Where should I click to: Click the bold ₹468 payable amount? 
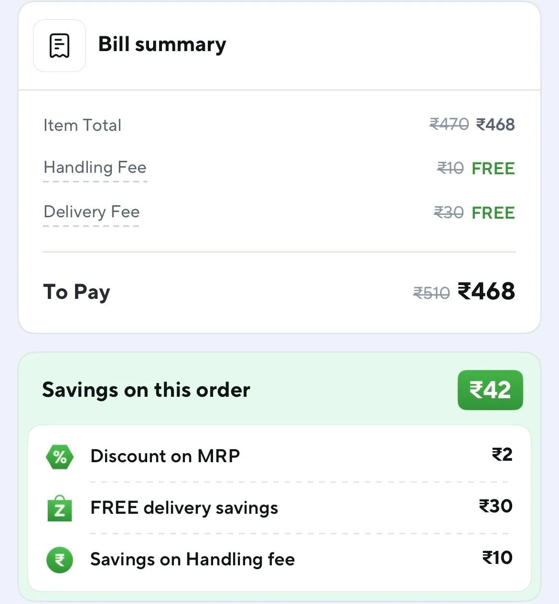[486, 291]
